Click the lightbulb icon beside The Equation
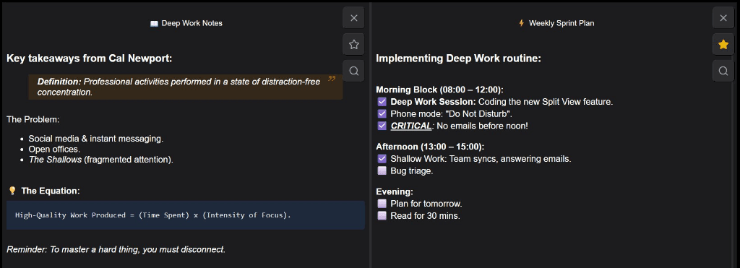The image size is (740, 268). point(13,191)
